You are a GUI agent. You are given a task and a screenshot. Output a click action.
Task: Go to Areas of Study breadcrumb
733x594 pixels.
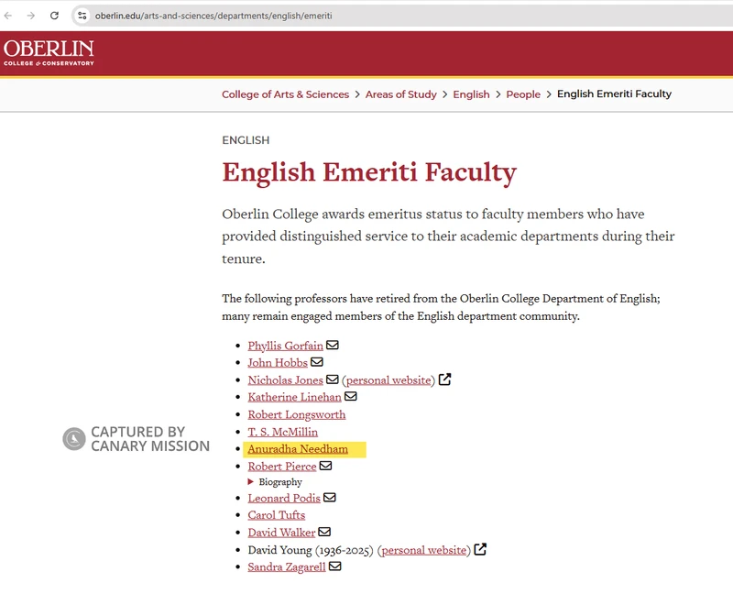pos(401,94)
